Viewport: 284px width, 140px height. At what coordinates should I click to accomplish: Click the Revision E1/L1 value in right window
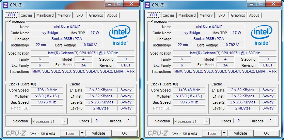coord(268,65)
